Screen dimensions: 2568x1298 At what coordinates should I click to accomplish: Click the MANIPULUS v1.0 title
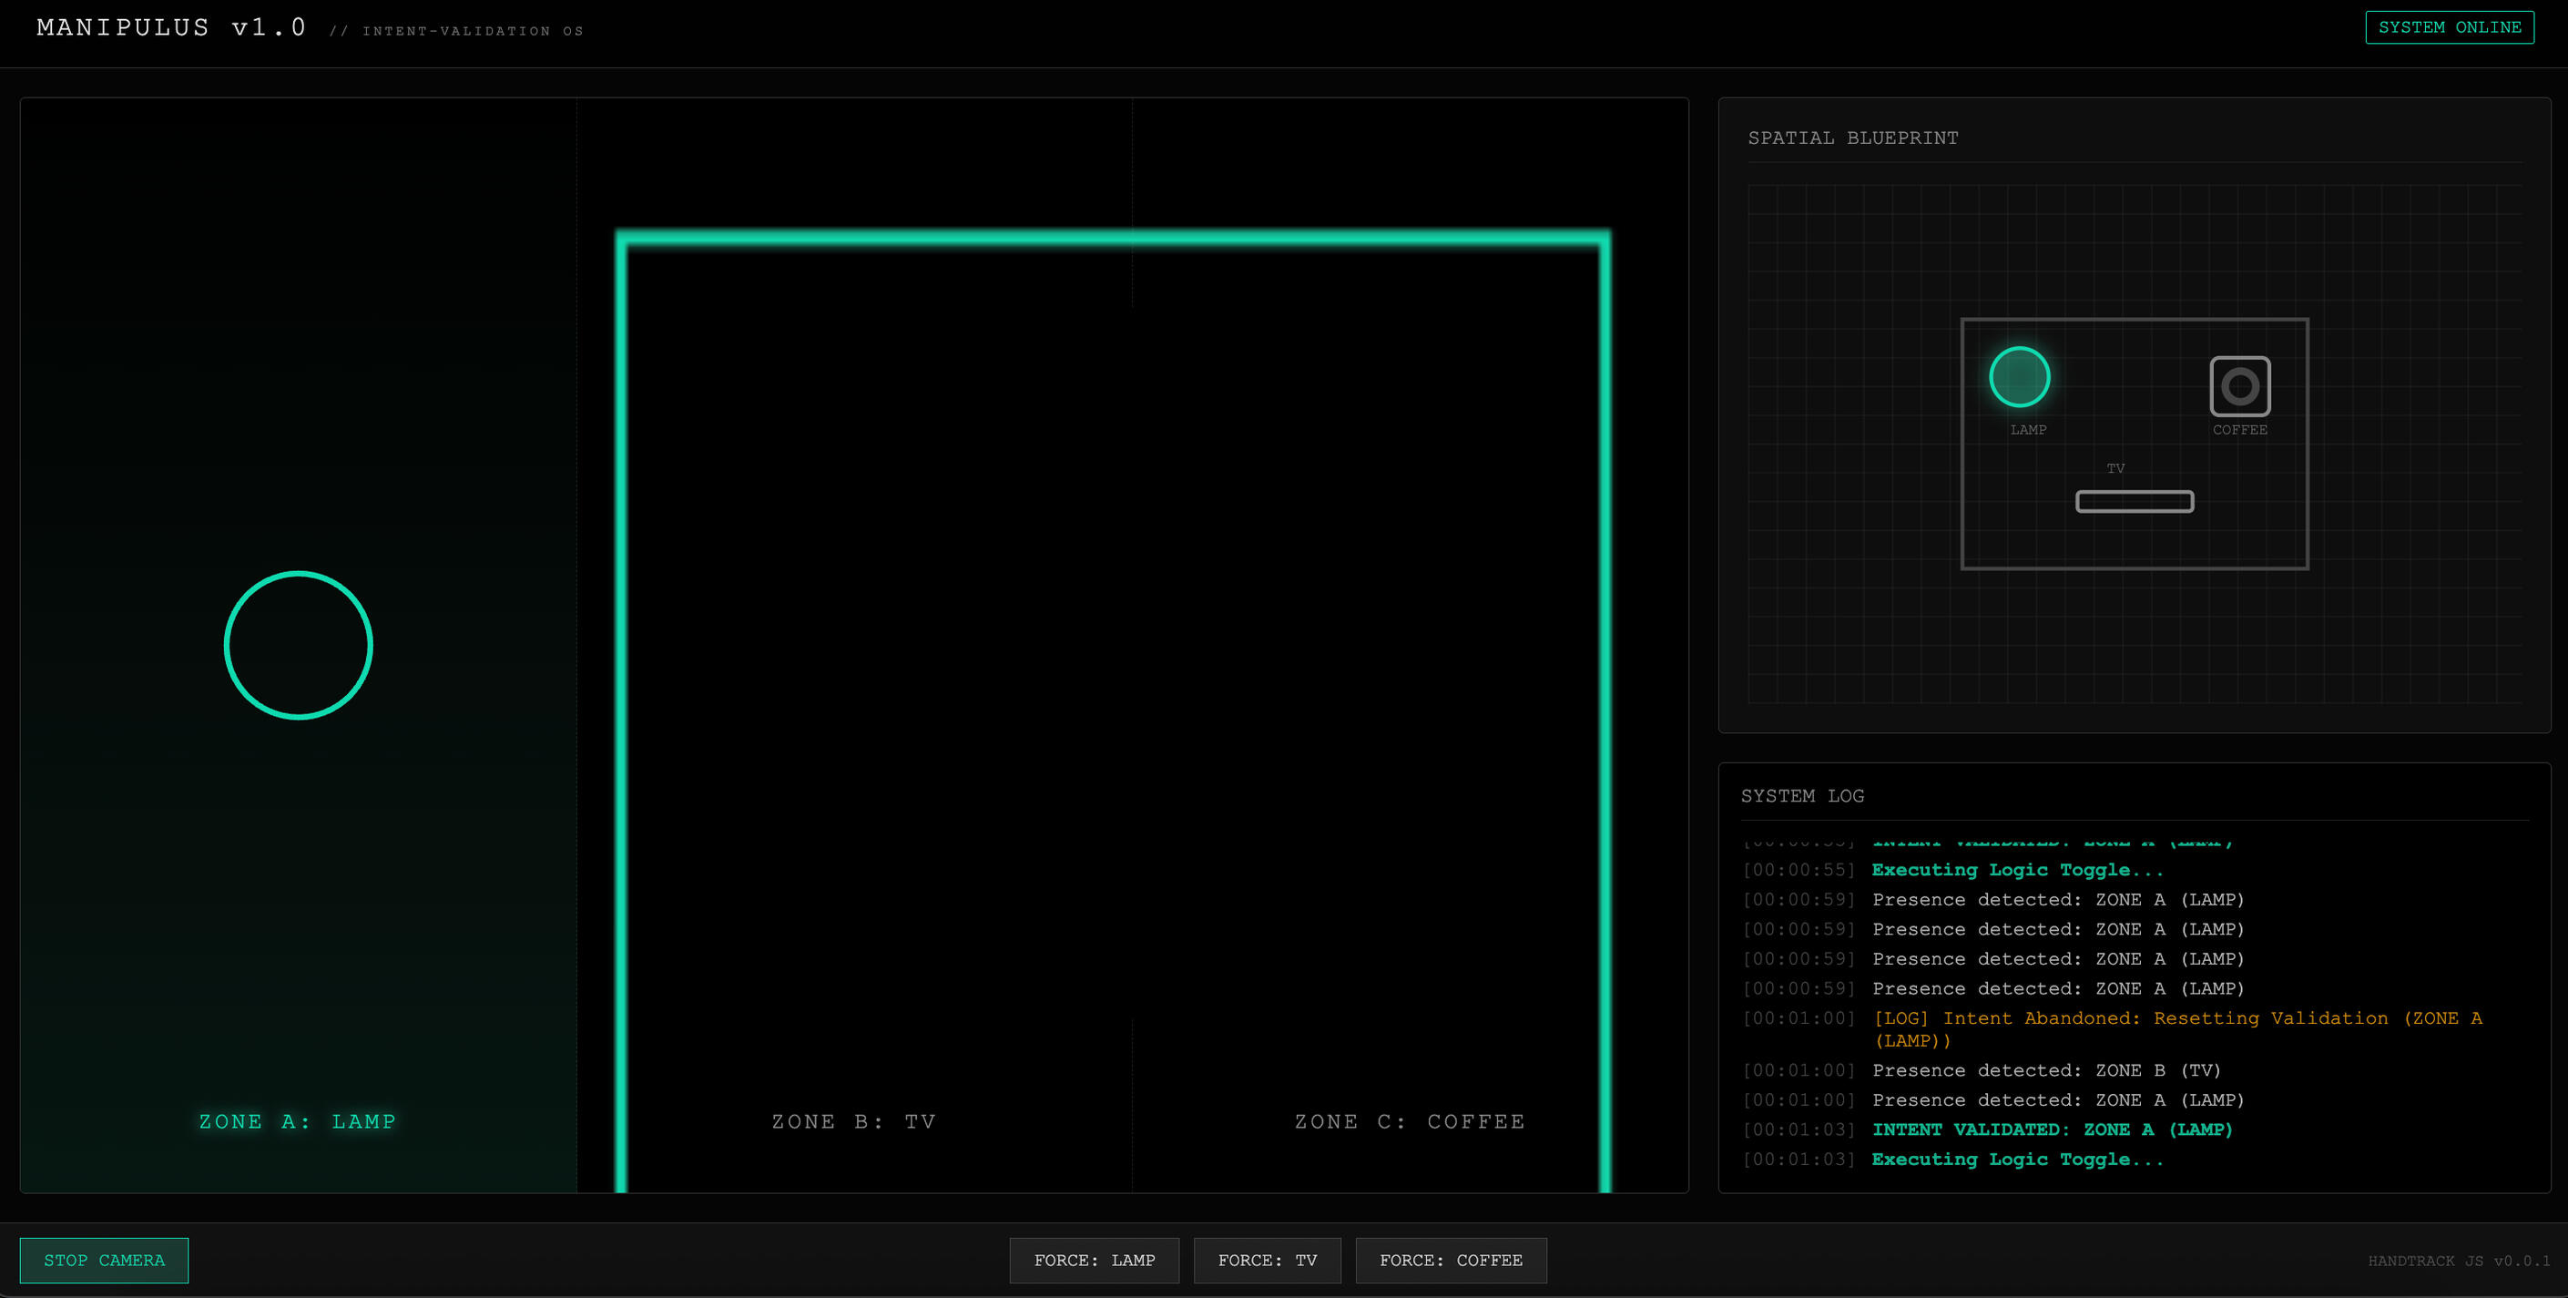(x=171, y=28)
